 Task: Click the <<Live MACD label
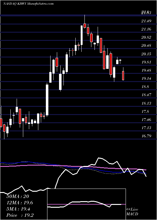click(x=132, y=212)
